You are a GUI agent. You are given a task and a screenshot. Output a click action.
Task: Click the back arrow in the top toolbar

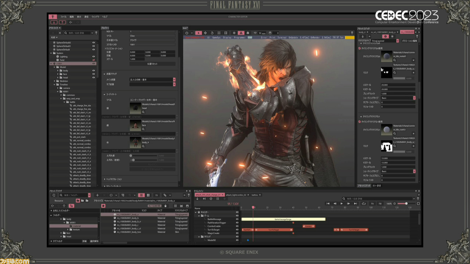[70, 22]
